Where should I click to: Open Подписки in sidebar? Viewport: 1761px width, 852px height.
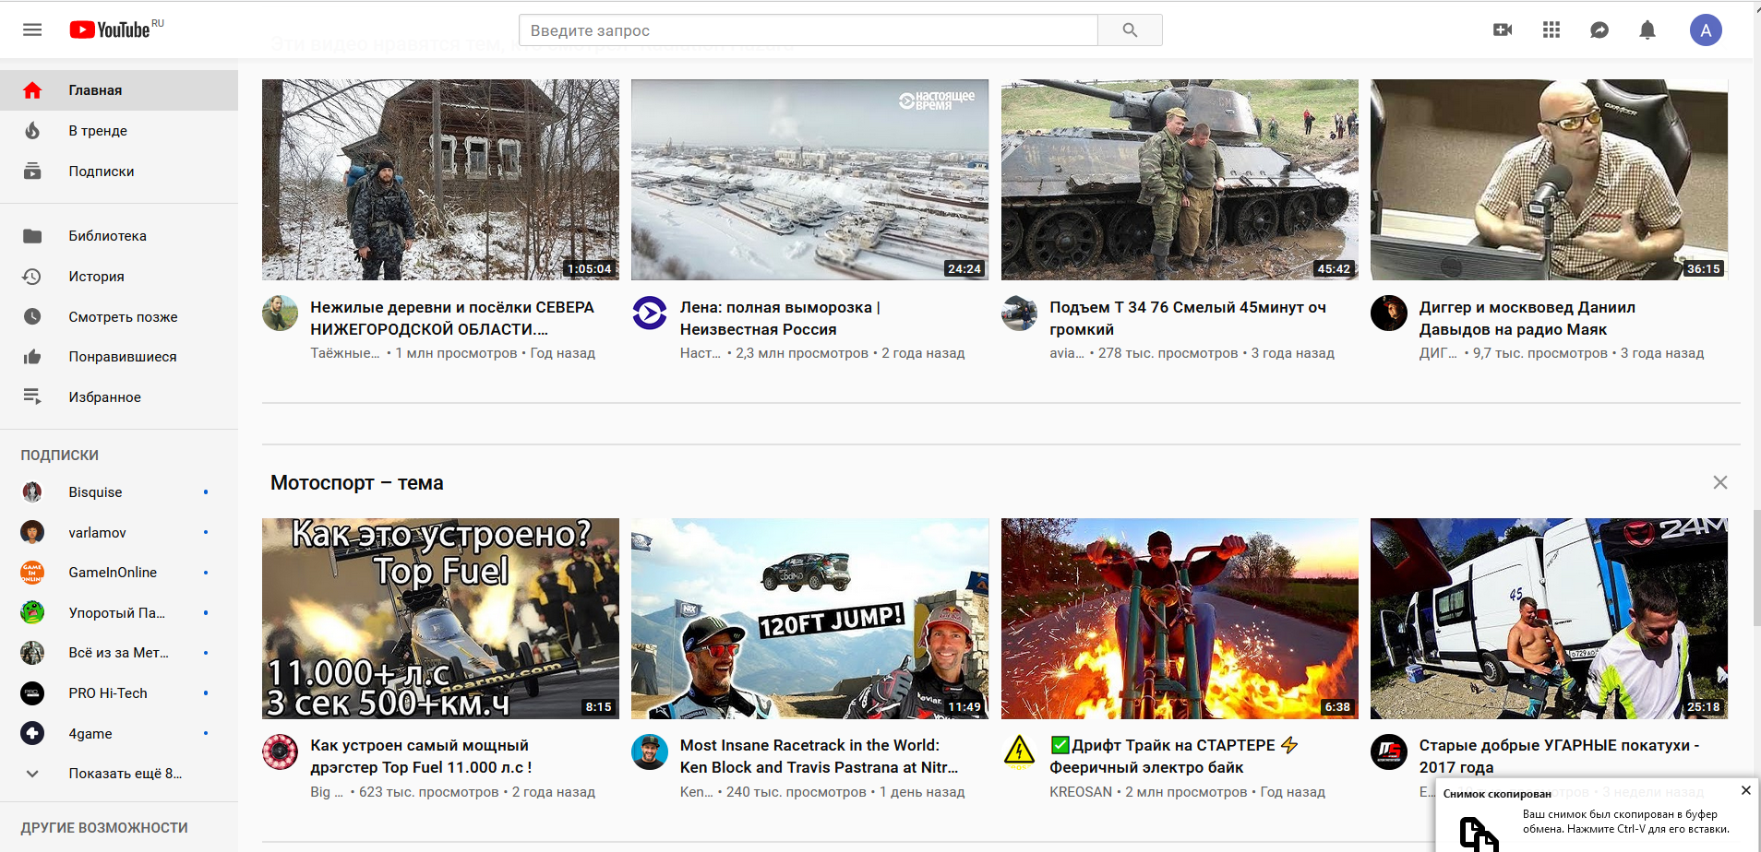(119, 172)
